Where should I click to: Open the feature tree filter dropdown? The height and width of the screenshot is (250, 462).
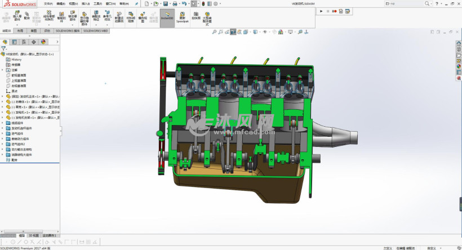[x=4, y=48]
